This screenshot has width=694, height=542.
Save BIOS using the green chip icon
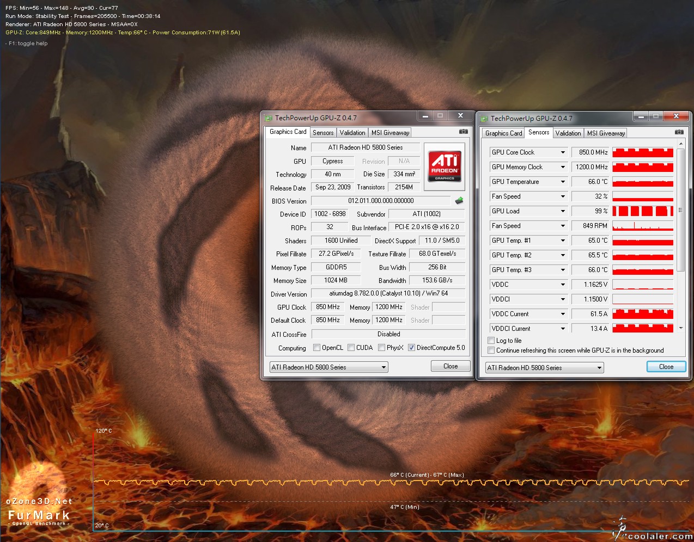(459, 201)
